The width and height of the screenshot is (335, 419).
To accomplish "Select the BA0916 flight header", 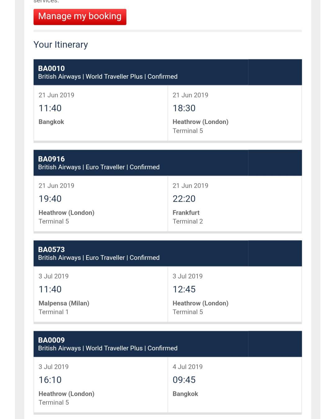I will pos(168,163).
